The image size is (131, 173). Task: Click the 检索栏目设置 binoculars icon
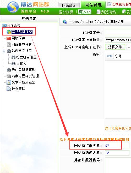(14, 57)
